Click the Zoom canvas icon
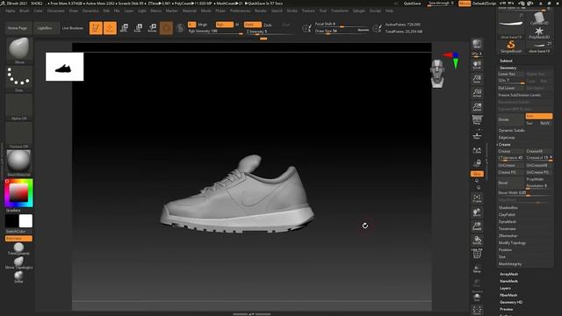562x316 pixels. 477,78
